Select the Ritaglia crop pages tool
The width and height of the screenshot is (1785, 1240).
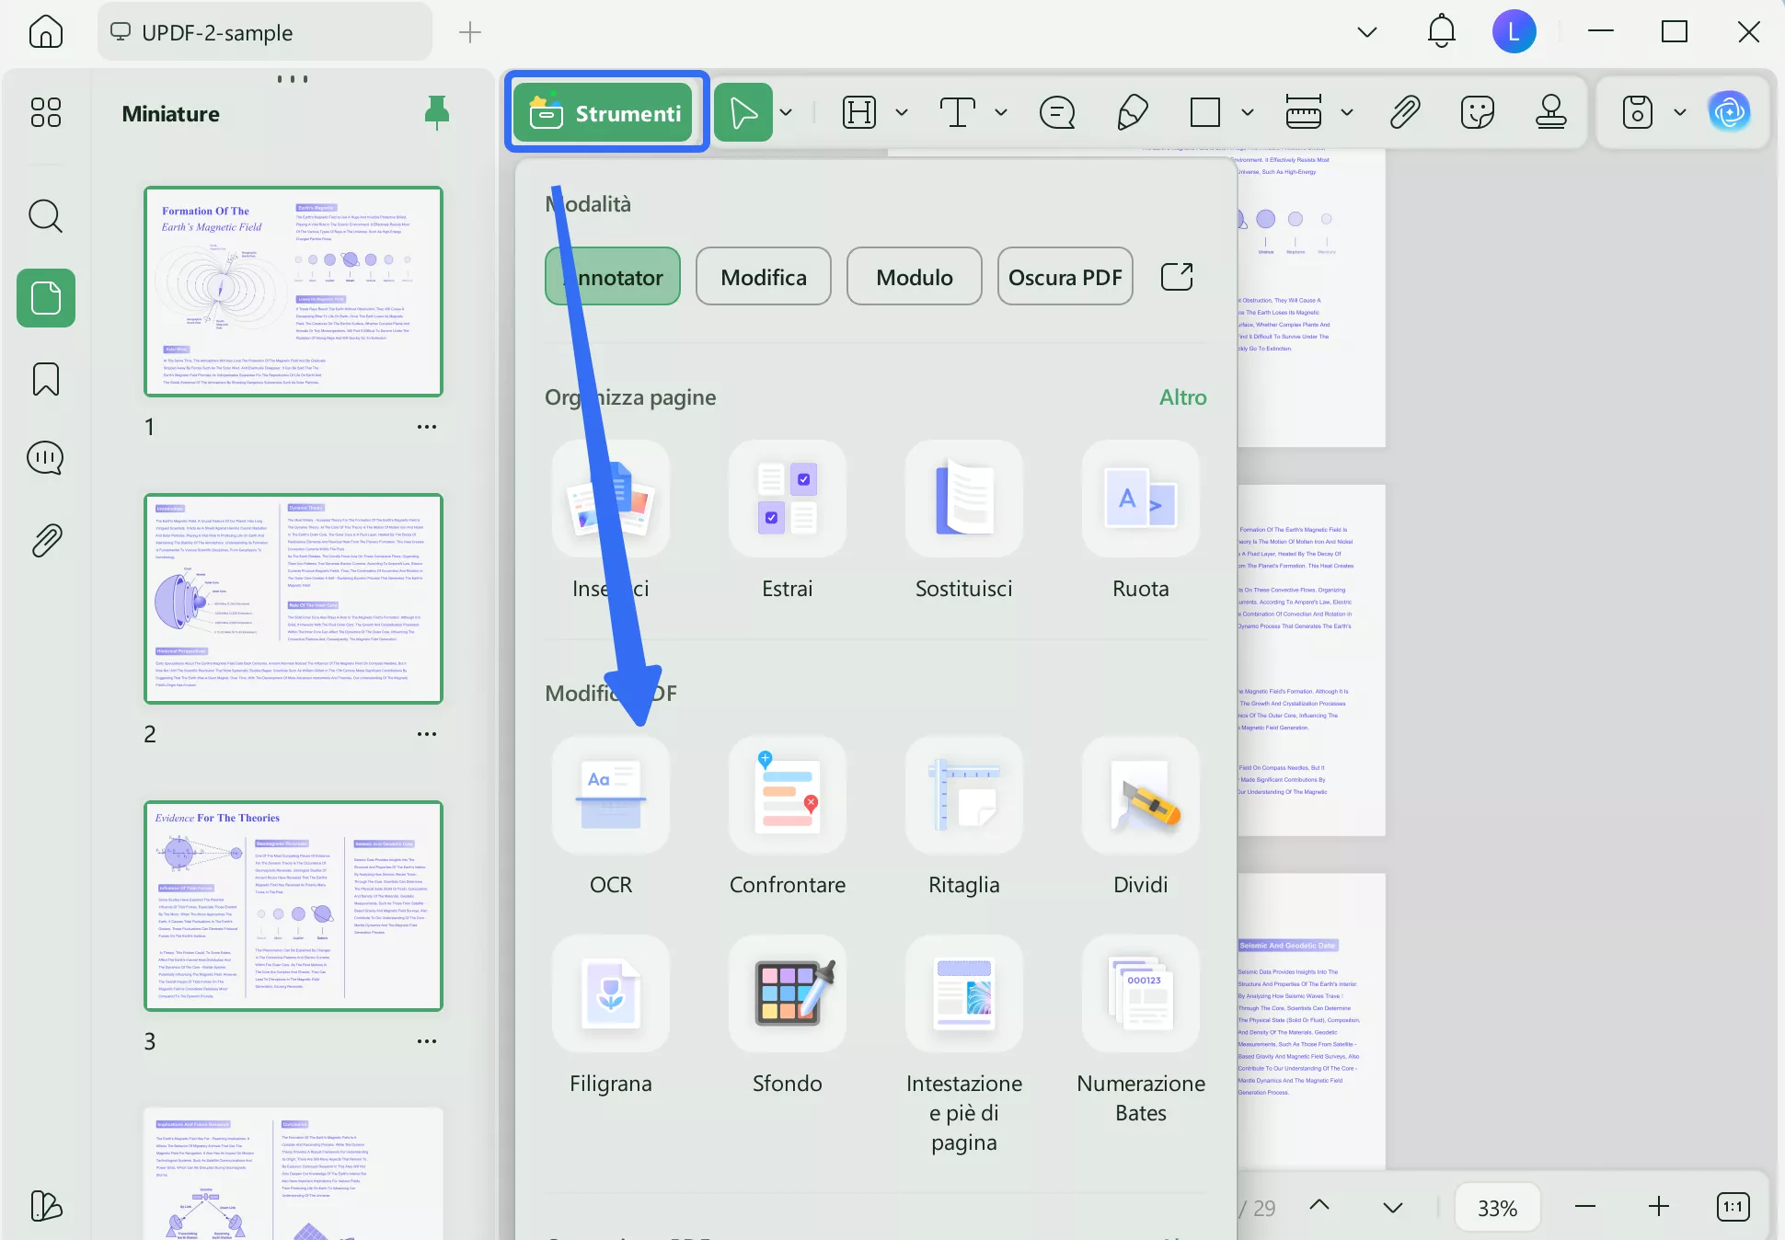(963, 796)
